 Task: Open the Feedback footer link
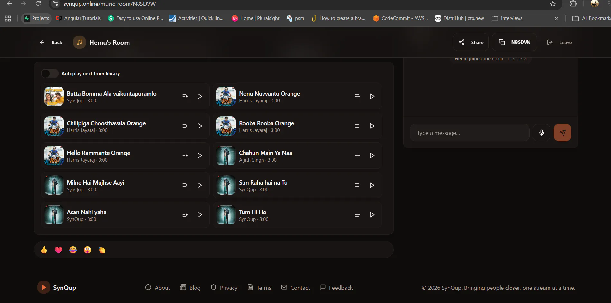(x=336, y=288)
